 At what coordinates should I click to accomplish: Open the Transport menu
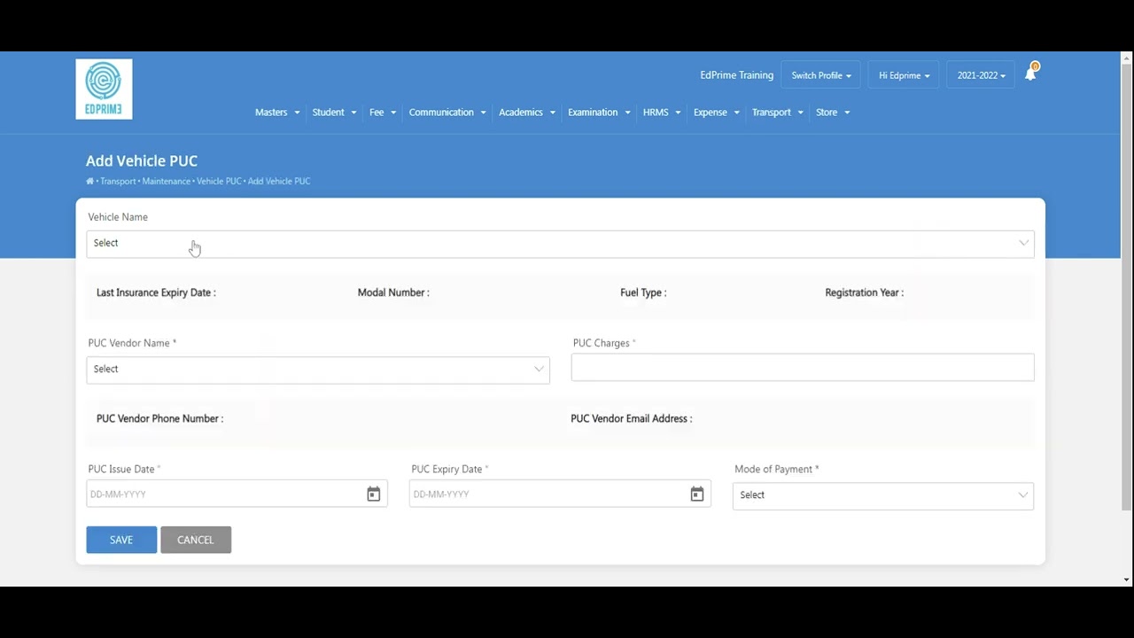tap(777, 113)
